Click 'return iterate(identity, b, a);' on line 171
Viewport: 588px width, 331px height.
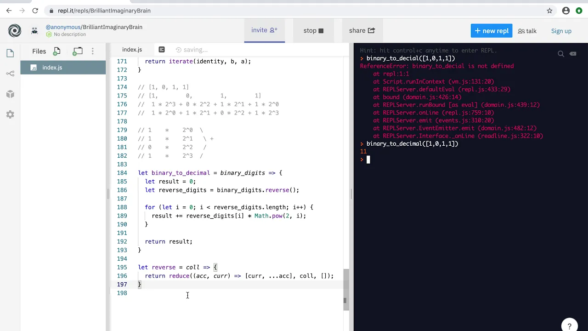[x=198, y=61]
